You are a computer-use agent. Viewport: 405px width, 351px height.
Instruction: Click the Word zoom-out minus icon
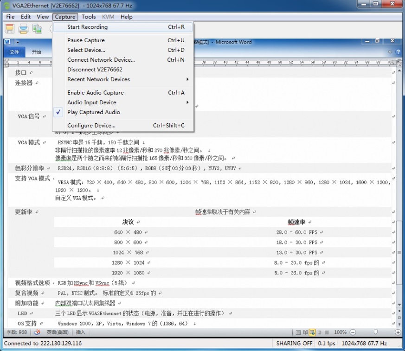coord(353,332)
